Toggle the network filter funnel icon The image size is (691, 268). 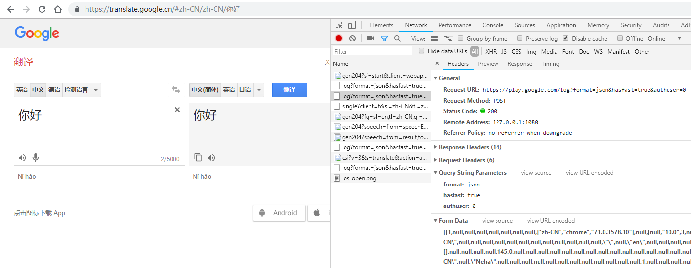click(384, 38)
